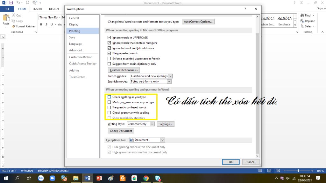Open Zoom app in taskbar
Image resolution: width=326 pixels, height=183 pixels.
[53, 178]
